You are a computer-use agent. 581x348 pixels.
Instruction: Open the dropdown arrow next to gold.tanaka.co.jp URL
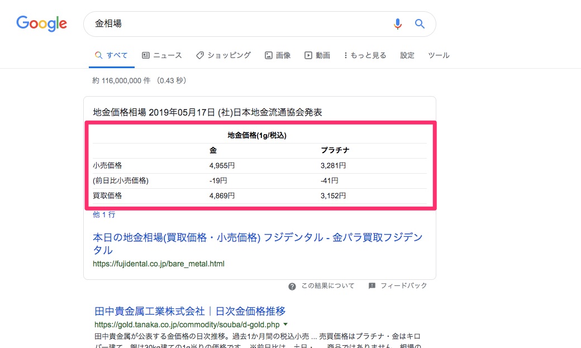point(285,324)
